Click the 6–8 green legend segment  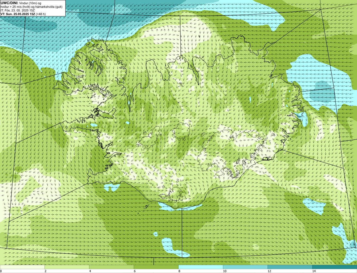point(156,267)
